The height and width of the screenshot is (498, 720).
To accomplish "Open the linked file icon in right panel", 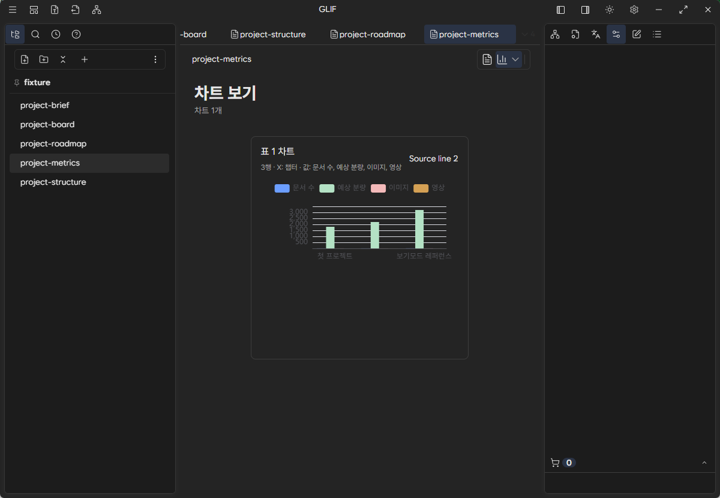I will coord(575,34).
